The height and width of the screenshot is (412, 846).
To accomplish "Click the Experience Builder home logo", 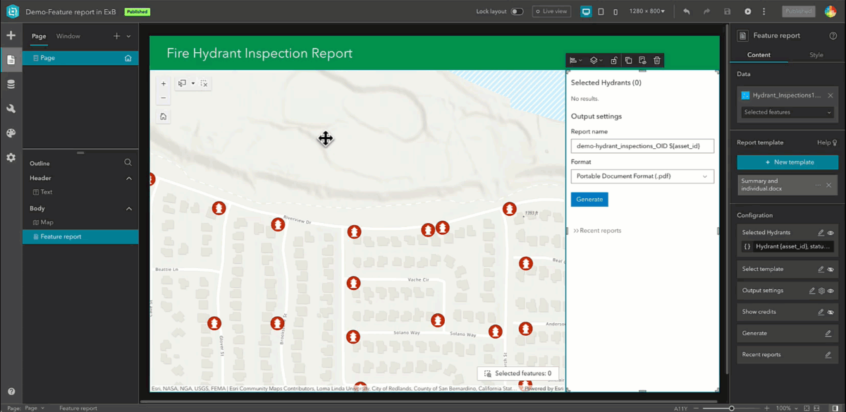I will 12,12.
